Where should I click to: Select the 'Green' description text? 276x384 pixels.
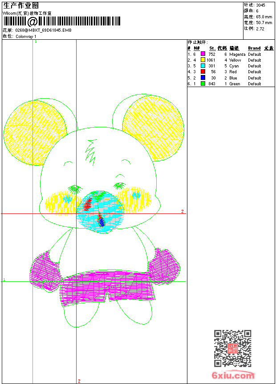click(235, 84)
